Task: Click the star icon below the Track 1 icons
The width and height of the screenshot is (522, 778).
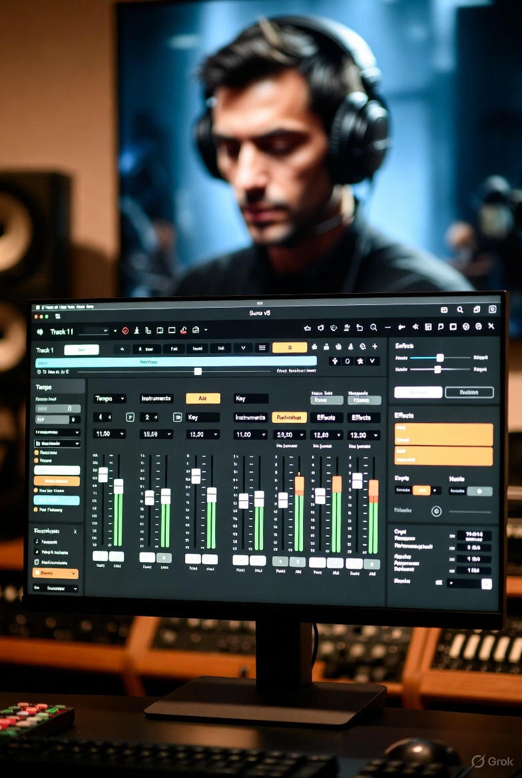Action: (x=360, y=361)
